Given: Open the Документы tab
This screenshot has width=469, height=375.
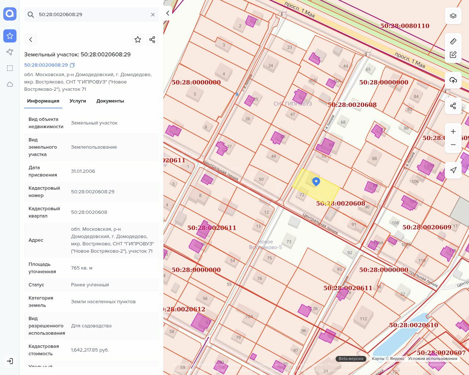Looking at the screenshot, I should tap(110, 101).
